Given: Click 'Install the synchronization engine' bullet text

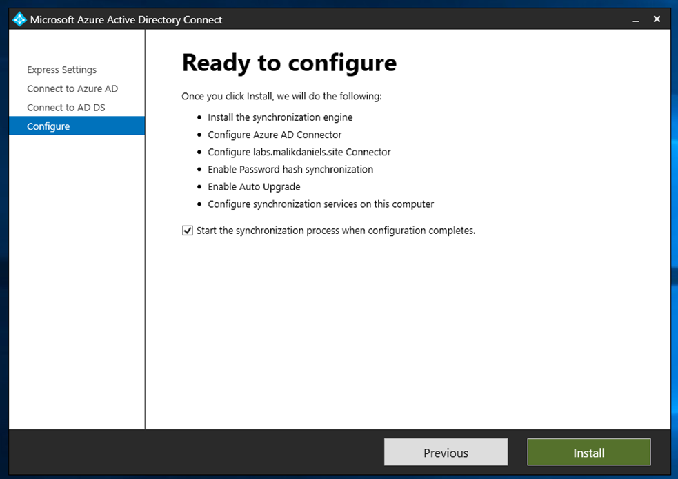Looking at the screenshot, I should point(280,117).
